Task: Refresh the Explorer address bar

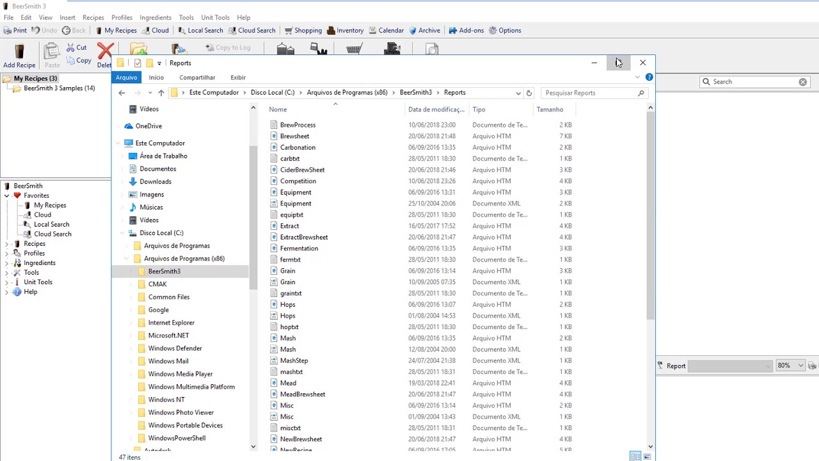Action: tap(529, 93)
